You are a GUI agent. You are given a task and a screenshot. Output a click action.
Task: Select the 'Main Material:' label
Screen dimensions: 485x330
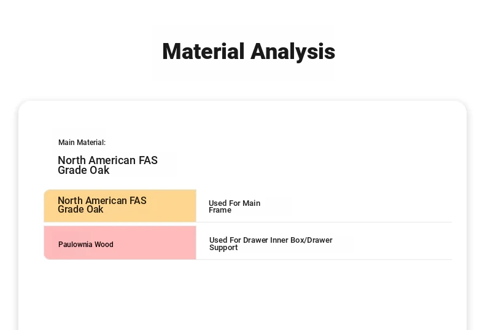82,143
